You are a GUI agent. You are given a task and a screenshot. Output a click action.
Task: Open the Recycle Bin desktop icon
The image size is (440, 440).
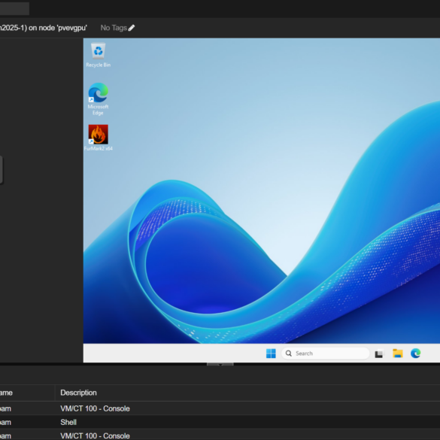[x=99, y=55]
